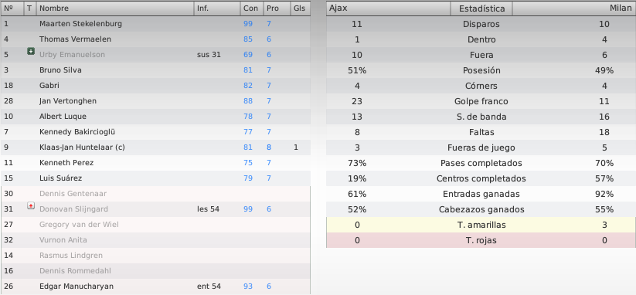The width and height of the screenshot is (636, 295).
Task: Click the Milan team column header
Action: coord(574,8)
